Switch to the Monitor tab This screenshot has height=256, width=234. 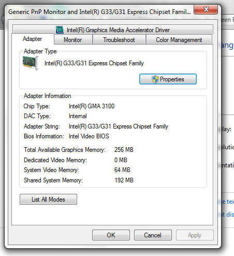(73, 40)
